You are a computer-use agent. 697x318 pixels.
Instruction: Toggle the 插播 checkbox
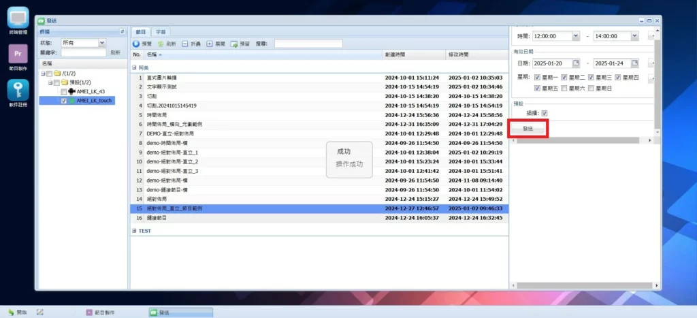(544, 113)
